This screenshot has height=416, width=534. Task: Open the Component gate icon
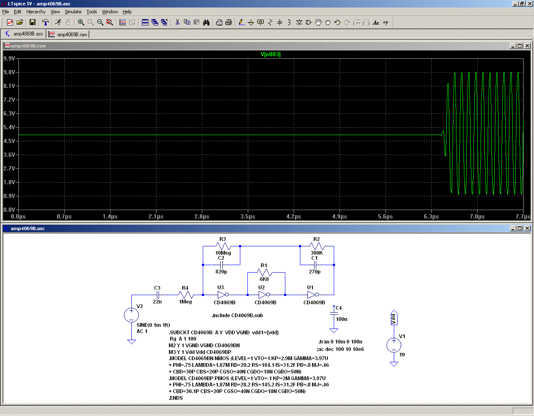[x=308, y=23]
